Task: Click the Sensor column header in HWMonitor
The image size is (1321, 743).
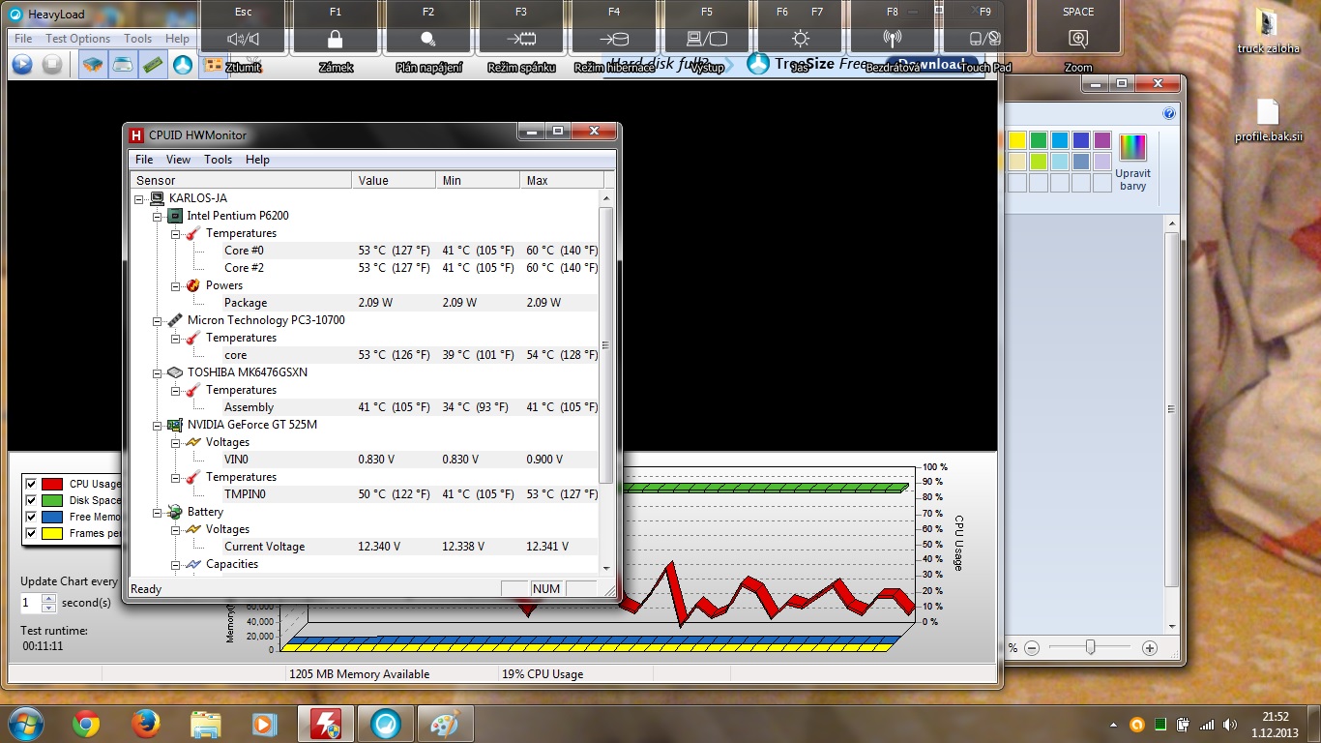Action: coord(241,180)
